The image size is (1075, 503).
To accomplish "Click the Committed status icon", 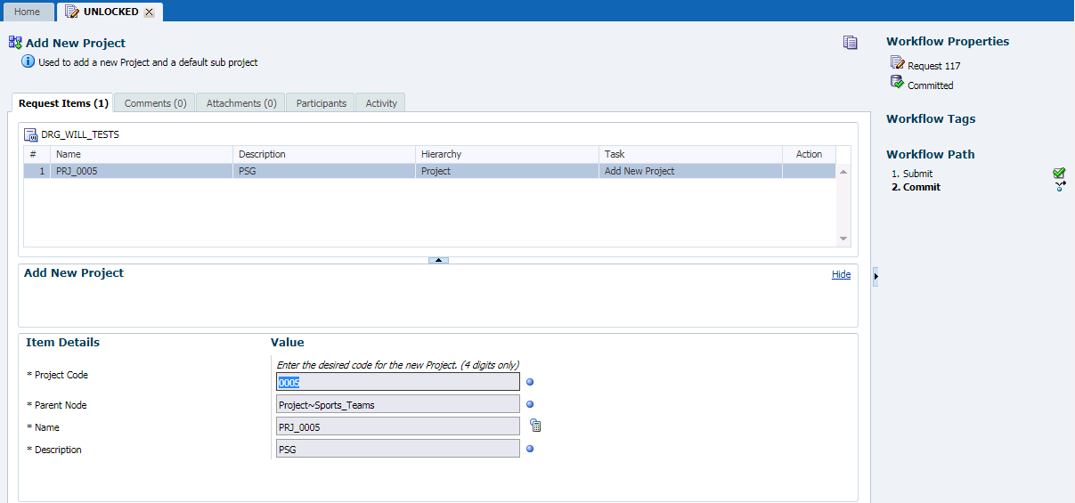I will click(897, 83).
